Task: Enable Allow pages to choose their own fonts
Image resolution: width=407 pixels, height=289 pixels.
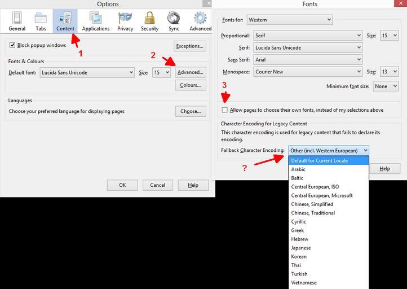Action: tap(225, 110)
